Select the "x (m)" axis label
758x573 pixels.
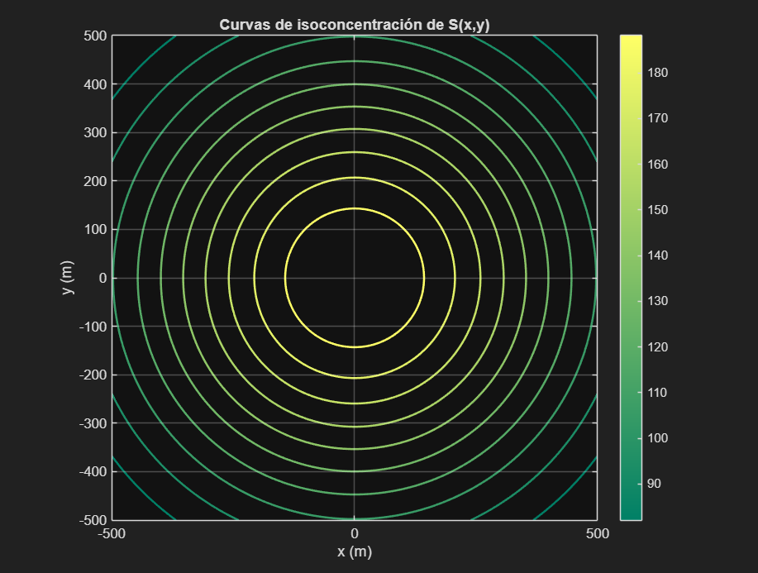pyautogui.click(x=354, y=552)
